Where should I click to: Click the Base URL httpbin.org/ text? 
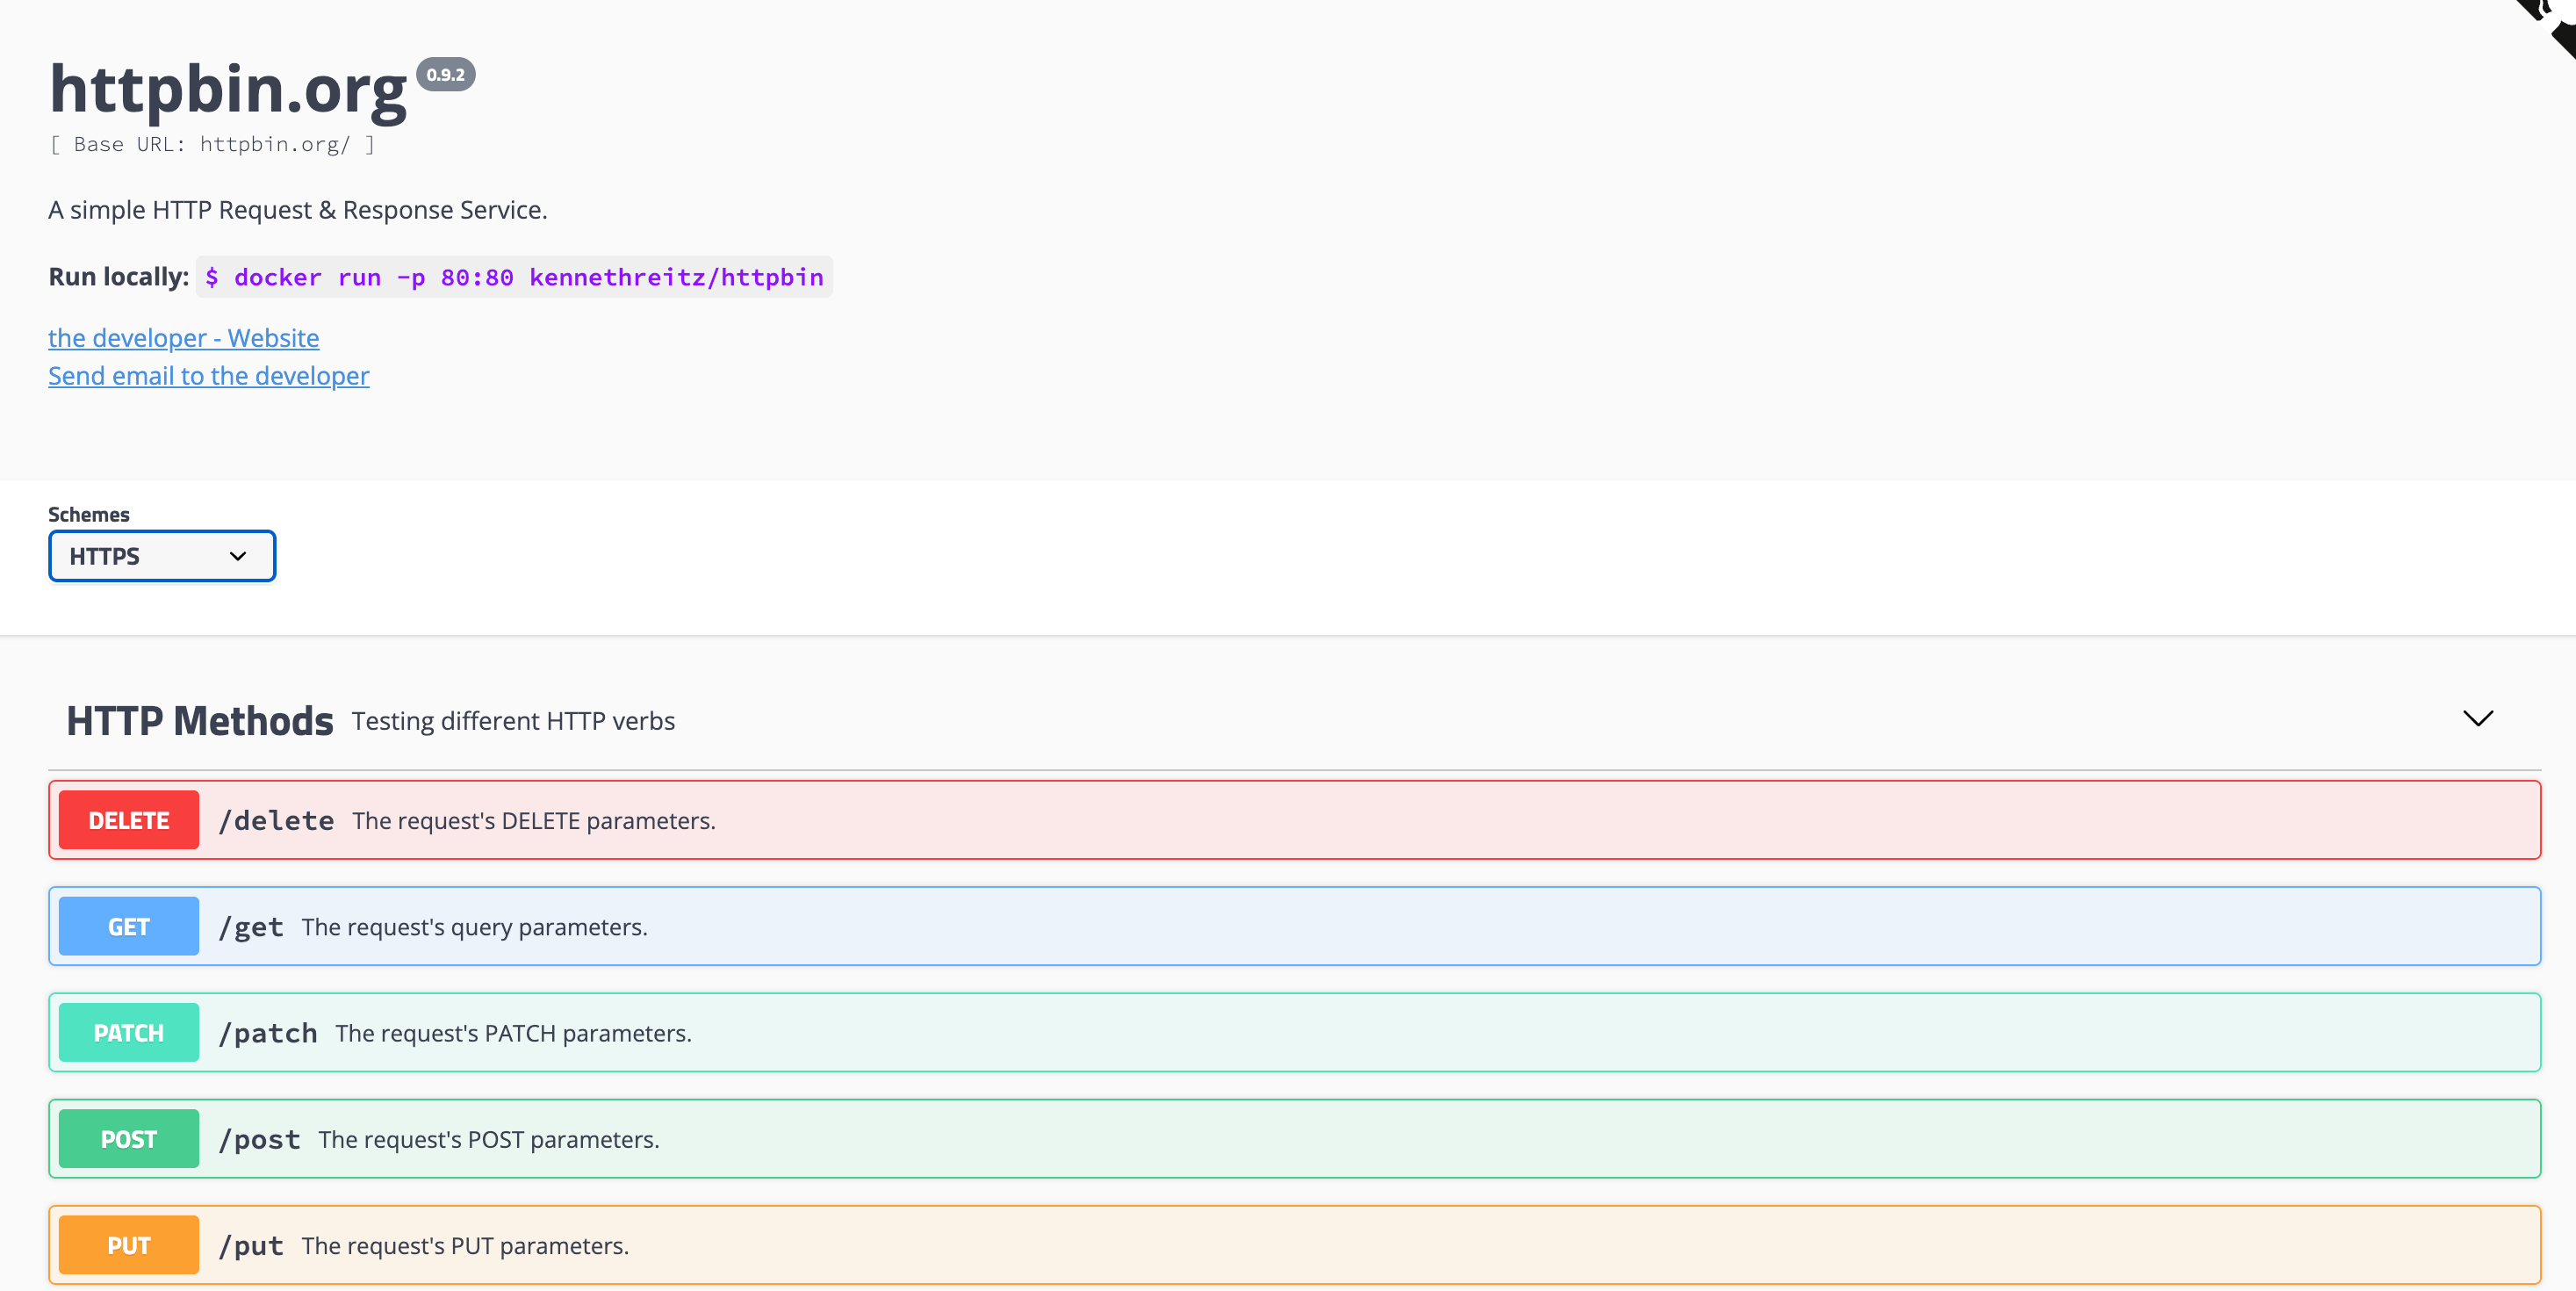[x=212, y=144]
